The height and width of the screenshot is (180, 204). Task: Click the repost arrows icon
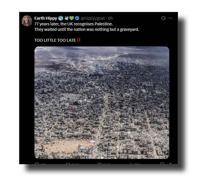68,163
